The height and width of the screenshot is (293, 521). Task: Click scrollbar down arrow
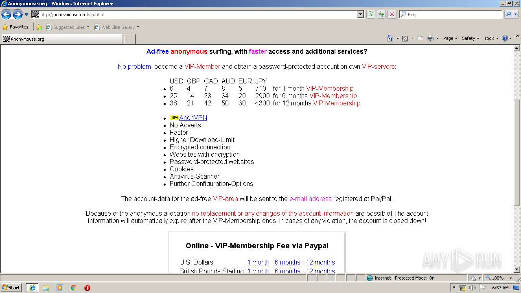pyautogui.click(x=517, y=269)
